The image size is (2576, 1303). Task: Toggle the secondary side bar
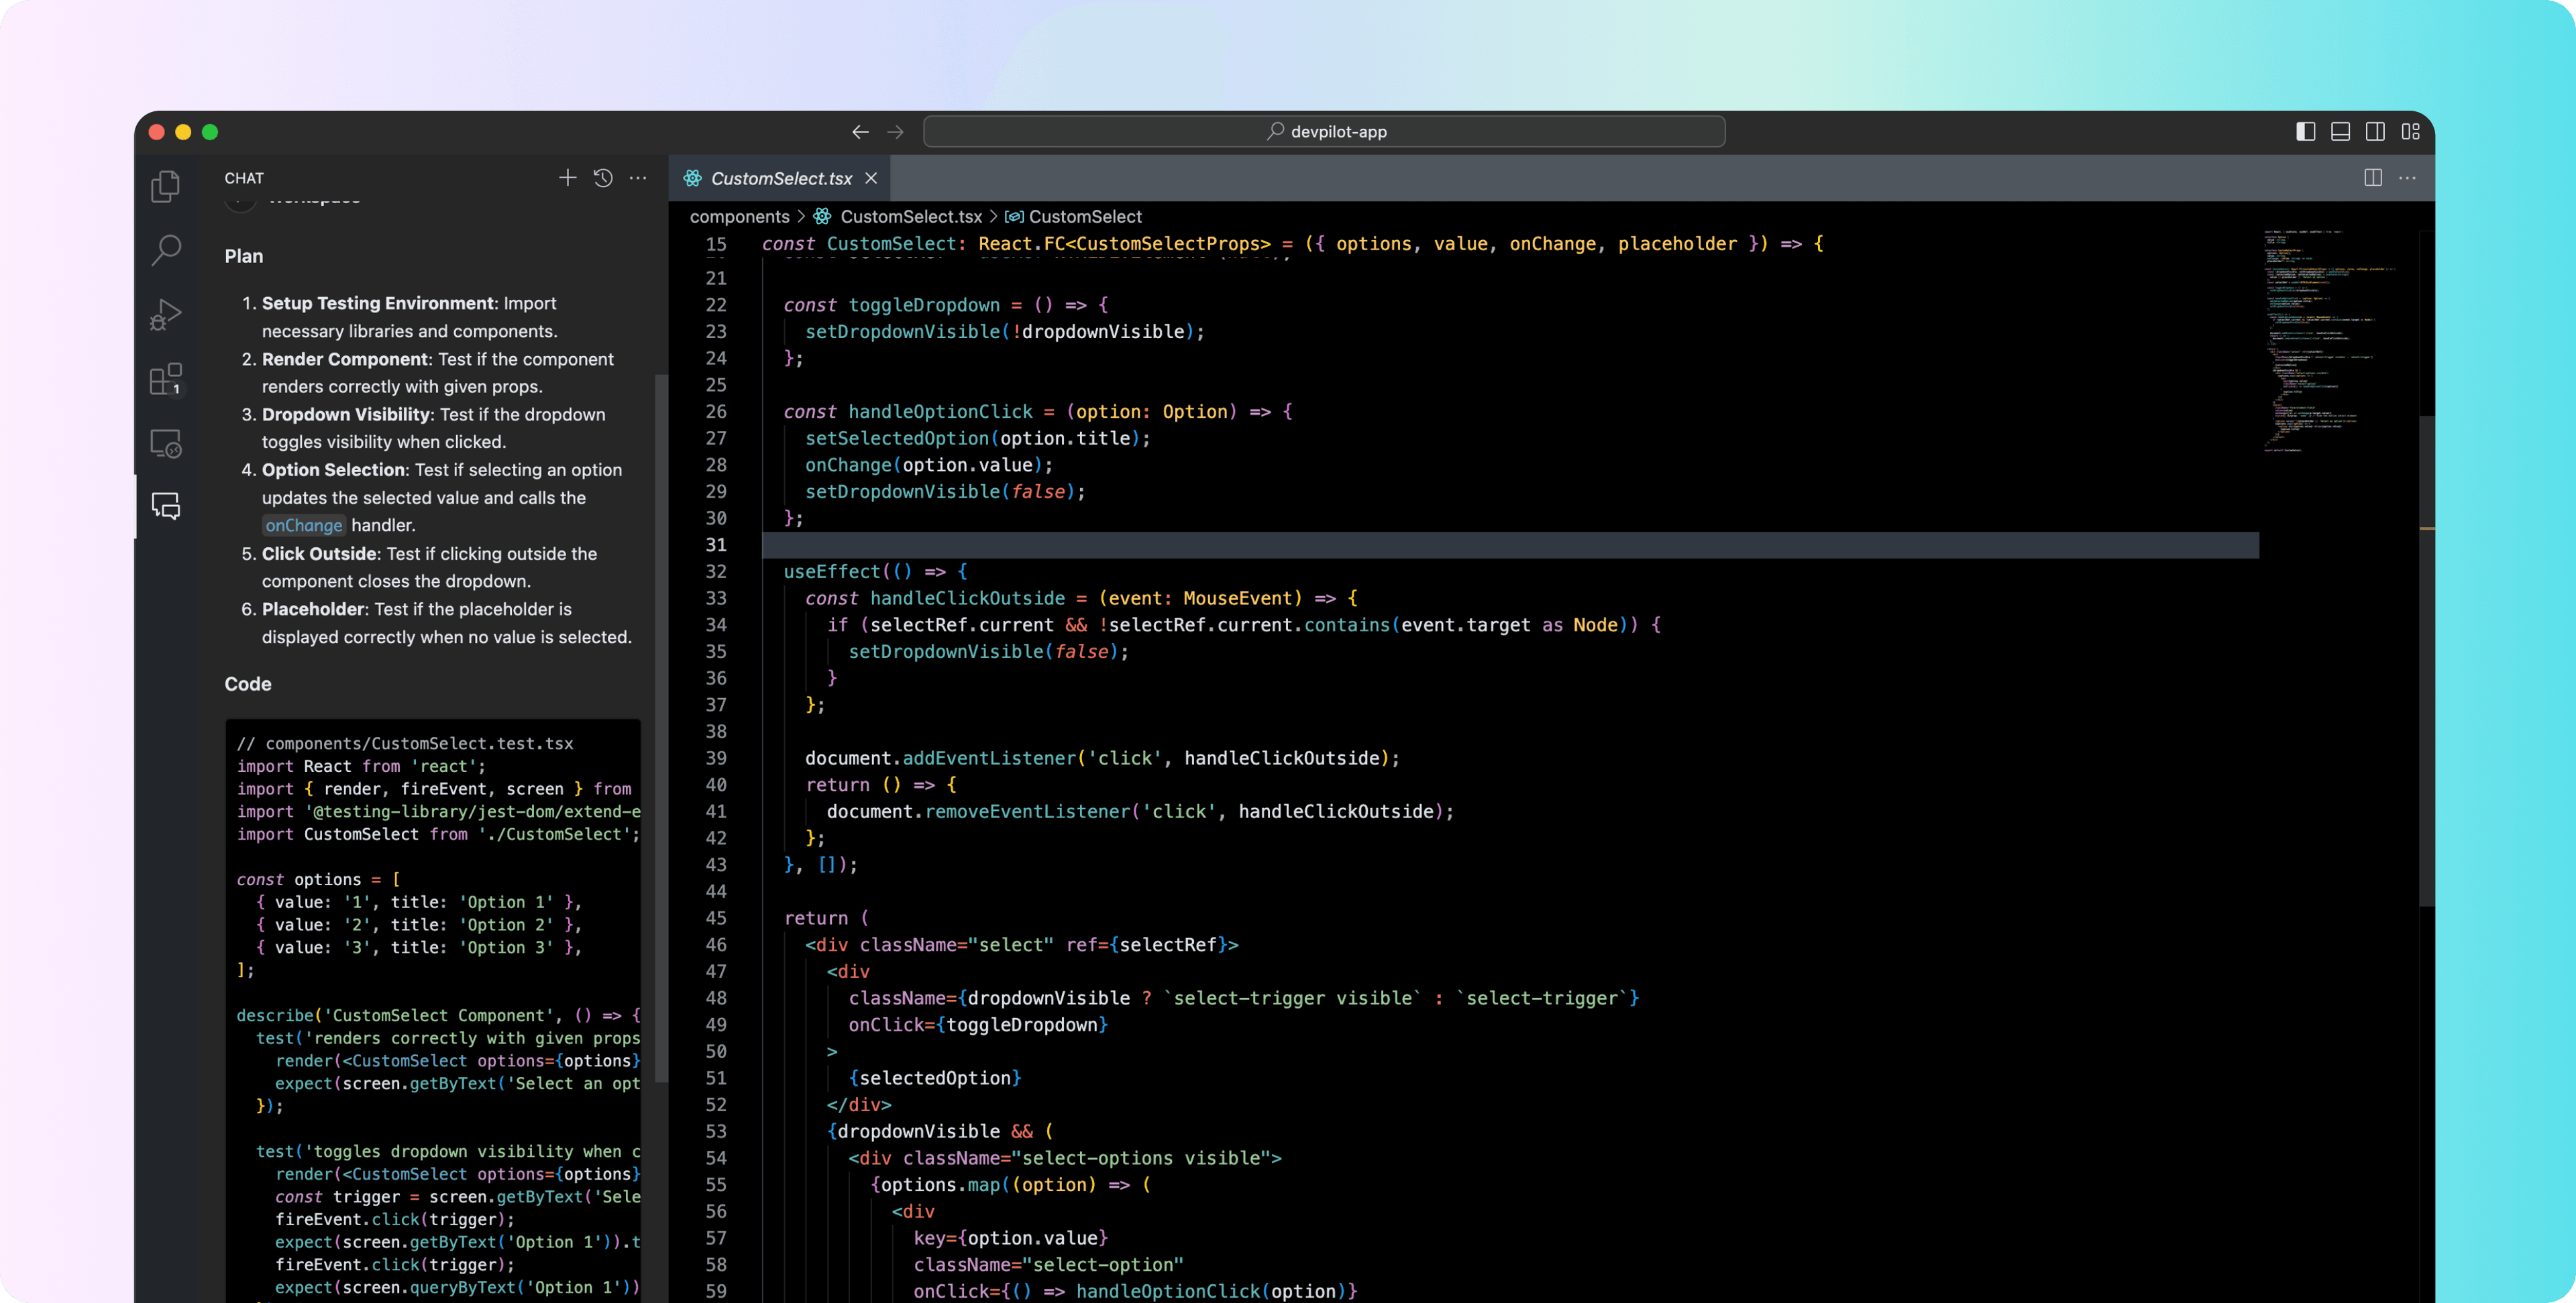click(2375, 132)
